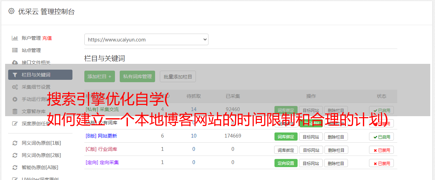Click 目标网站 in the 采集交流 row
This screenshot has width=435, height=180.
[311, 110]
